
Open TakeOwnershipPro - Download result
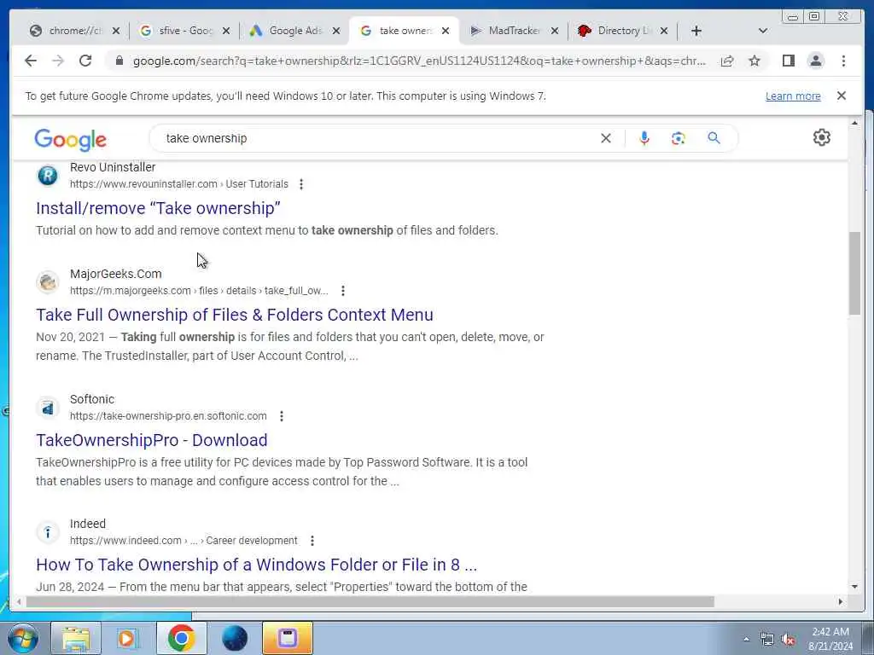click(152, 440)
